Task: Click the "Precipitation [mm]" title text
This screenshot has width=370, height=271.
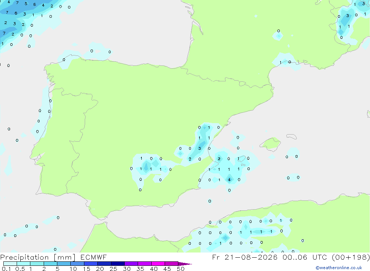Action: click(38, 257)
